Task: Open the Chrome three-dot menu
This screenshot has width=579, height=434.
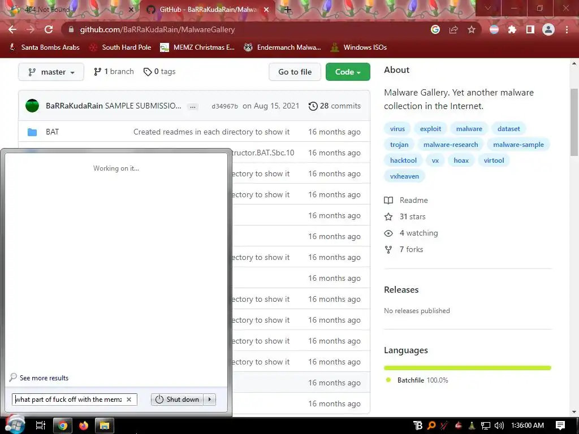Action: tap(567, 29)
